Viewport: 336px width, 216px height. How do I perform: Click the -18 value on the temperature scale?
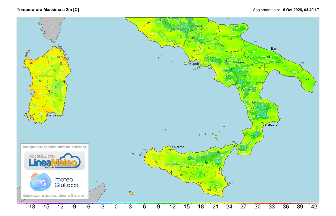[x=31, y=207]
